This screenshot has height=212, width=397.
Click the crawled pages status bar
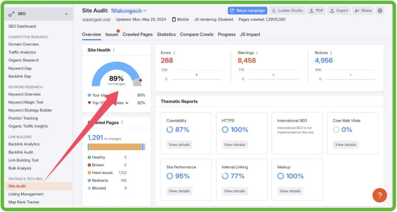116,147
